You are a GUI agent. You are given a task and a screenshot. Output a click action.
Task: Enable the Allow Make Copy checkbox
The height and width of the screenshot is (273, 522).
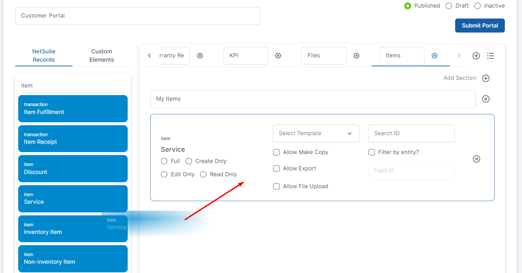[276, 152]
